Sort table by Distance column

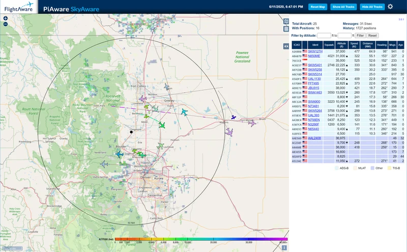[367, 45]
